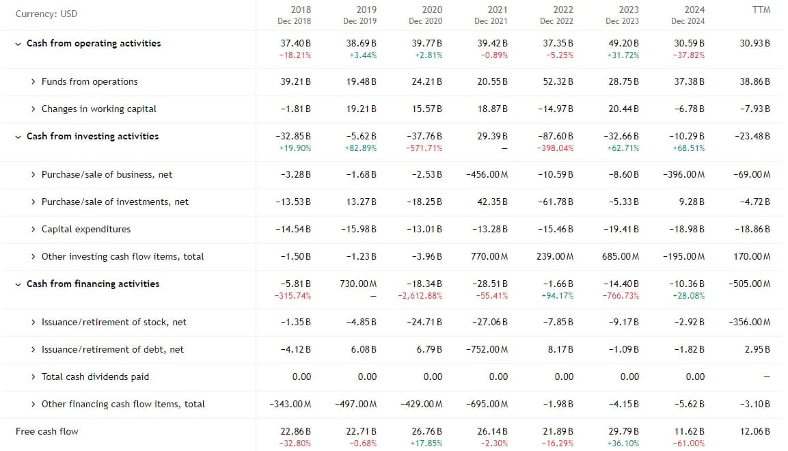Select the 2023 operating cash value 49.20 B

click(623, 43)
